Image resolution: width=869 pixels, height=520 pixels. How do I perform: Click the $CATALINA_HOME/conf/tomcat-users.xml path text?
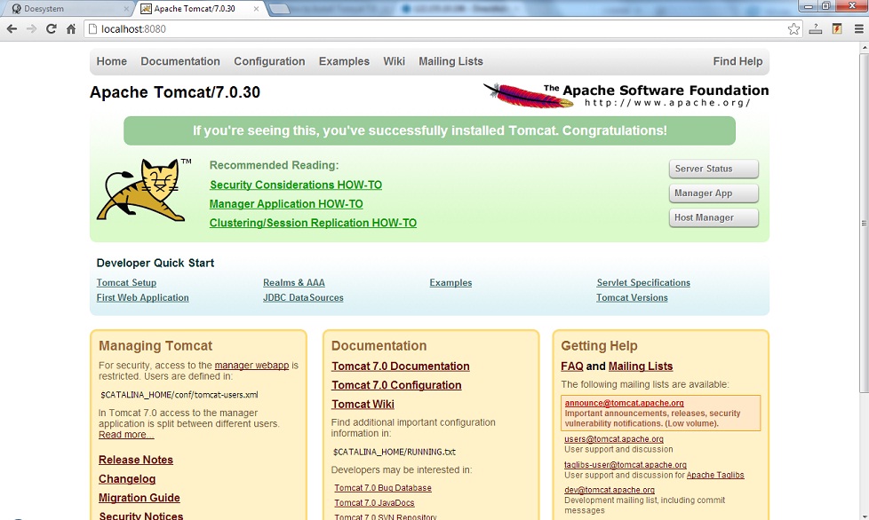179,395
